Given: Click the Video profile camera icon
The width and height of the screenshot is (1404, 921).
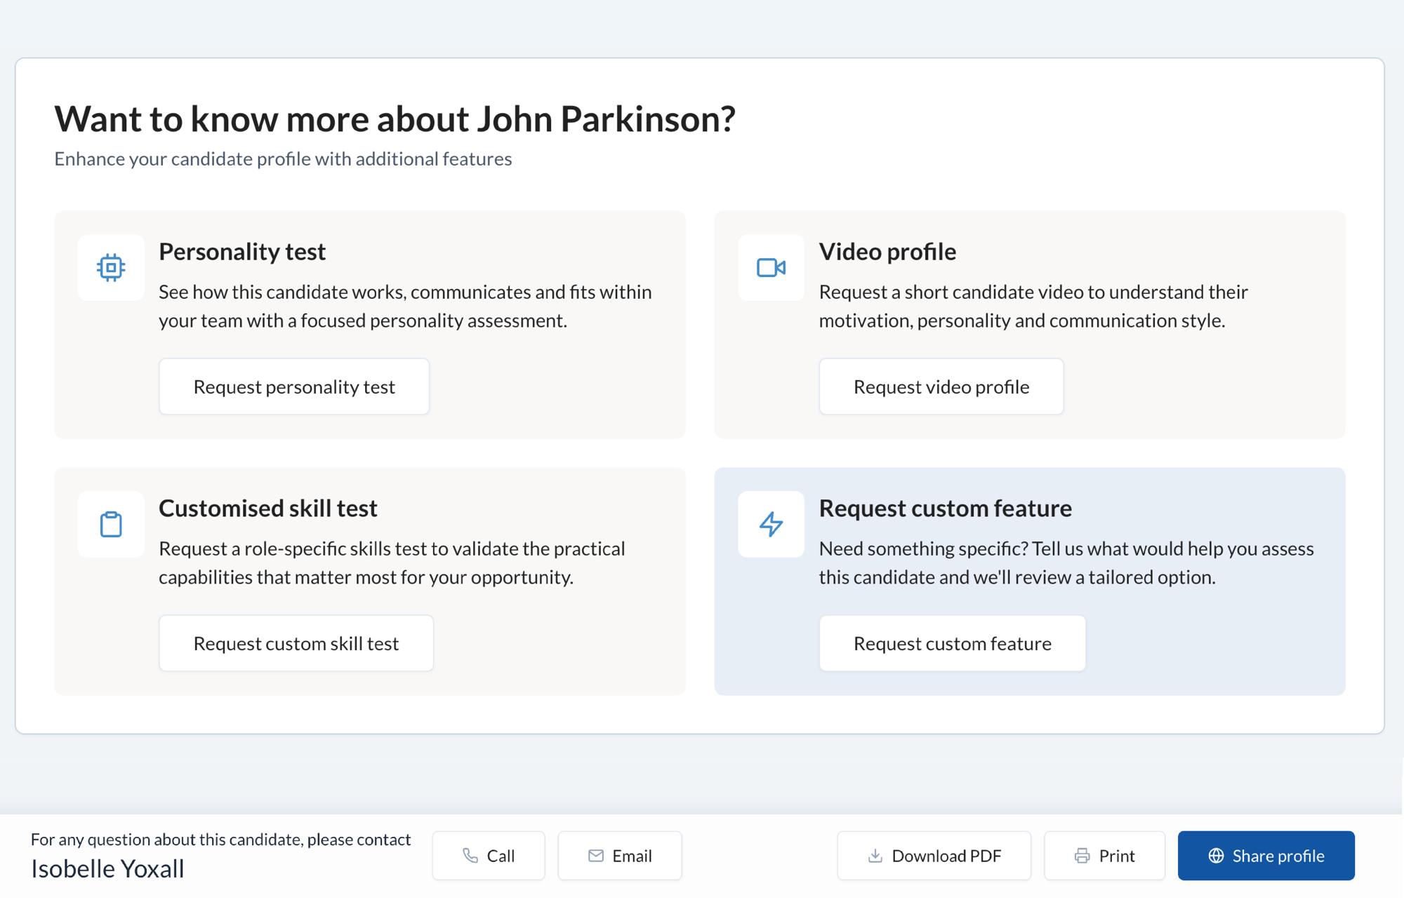Looking at the screenshot, I should pyautogui.click(x=771, y=267).
